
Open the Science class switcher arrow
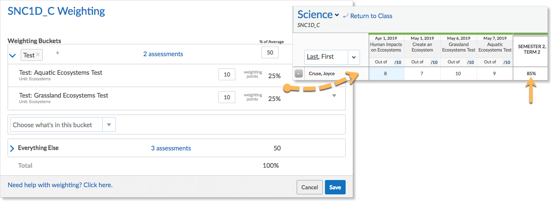pyautogui.click(x=337, y=15)
